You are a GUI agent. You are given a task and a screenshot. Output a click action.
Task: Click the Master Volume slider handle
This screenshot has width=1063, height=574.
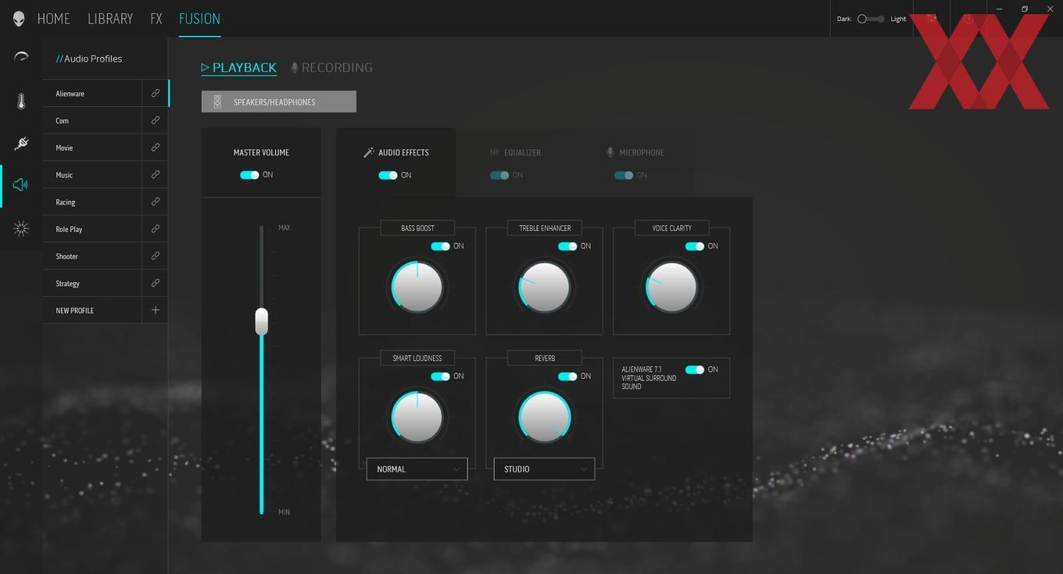[x=262, y=321]
